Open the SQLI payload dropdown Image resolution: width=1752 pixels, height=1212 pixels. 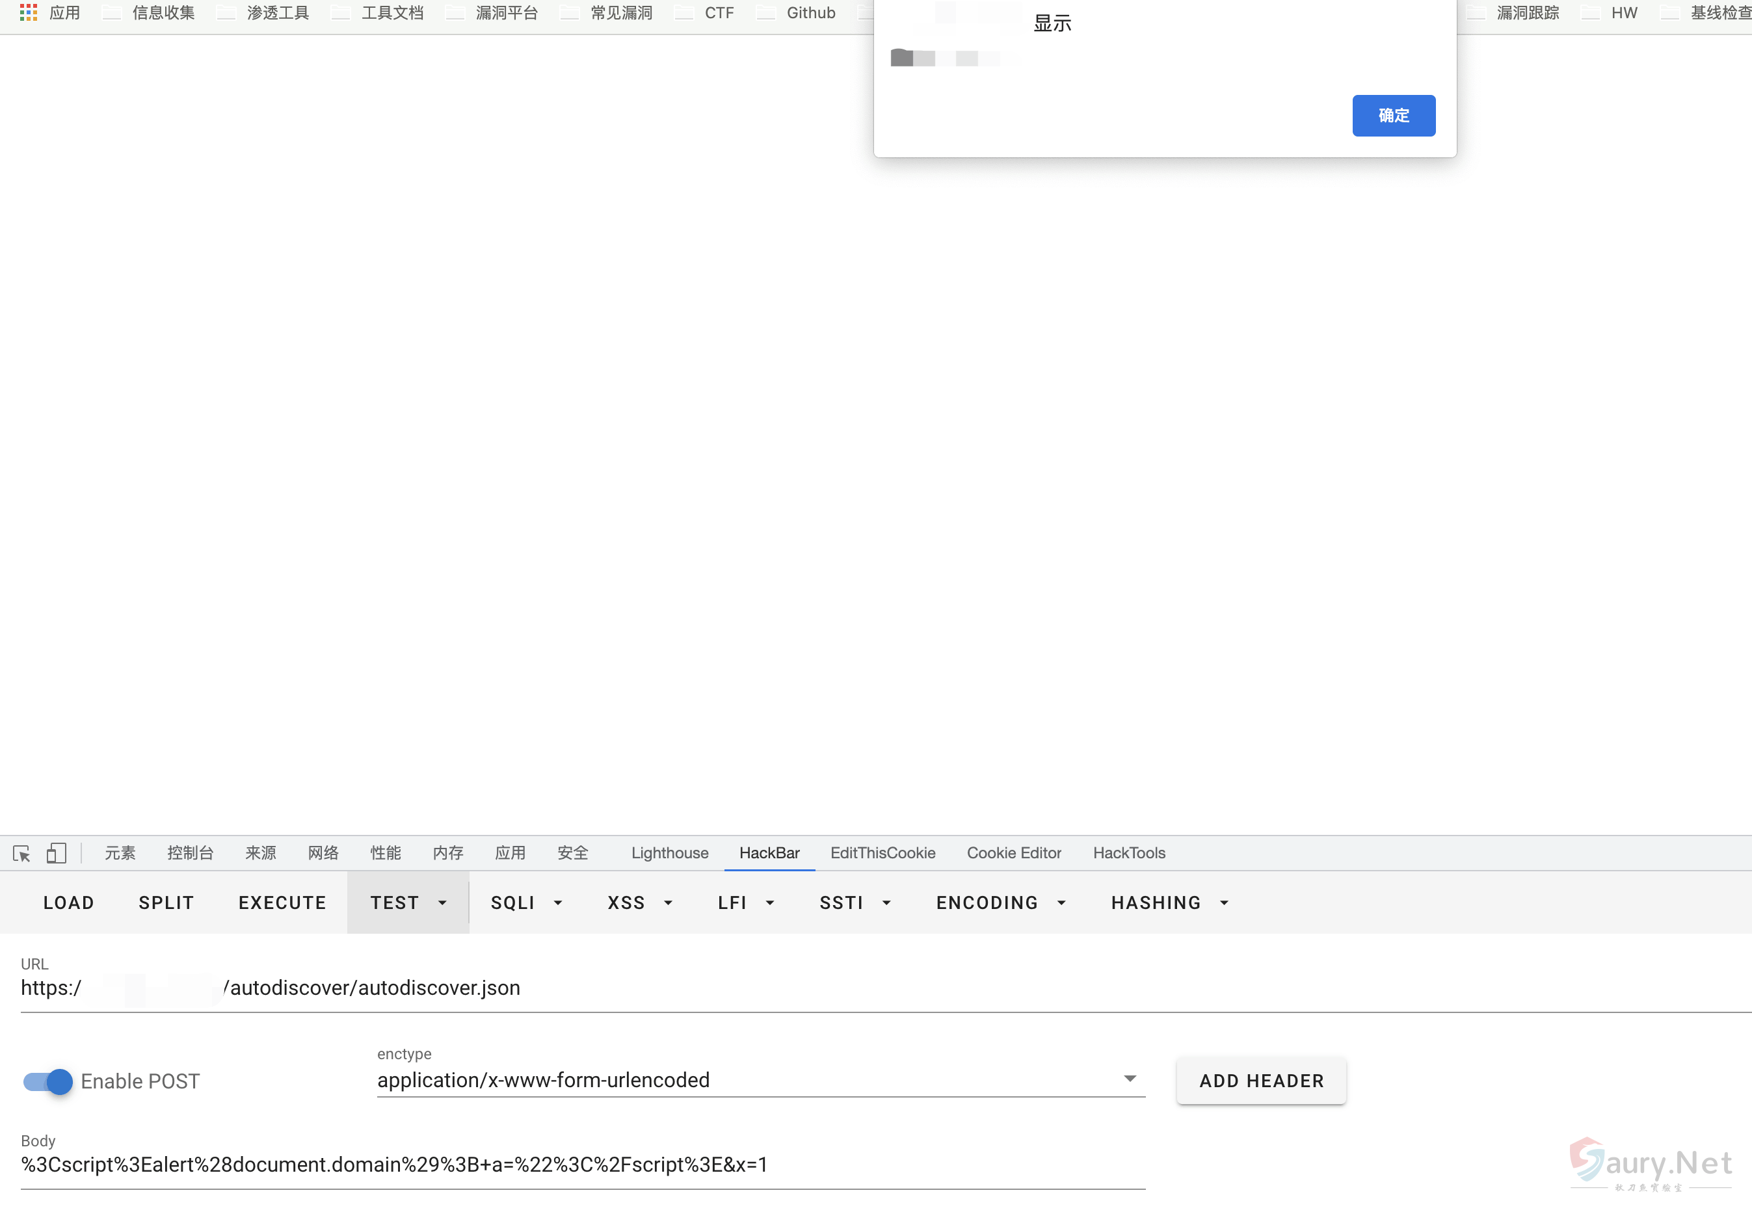click(x=526, y=902)
